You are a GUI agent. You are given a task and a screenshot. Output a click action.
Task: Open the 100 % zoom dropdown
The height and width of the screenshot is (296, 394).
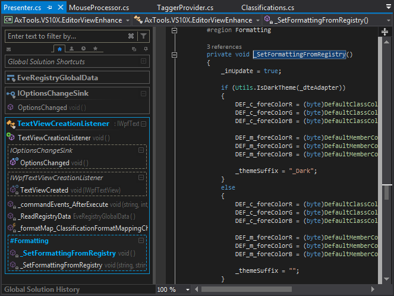187,289
